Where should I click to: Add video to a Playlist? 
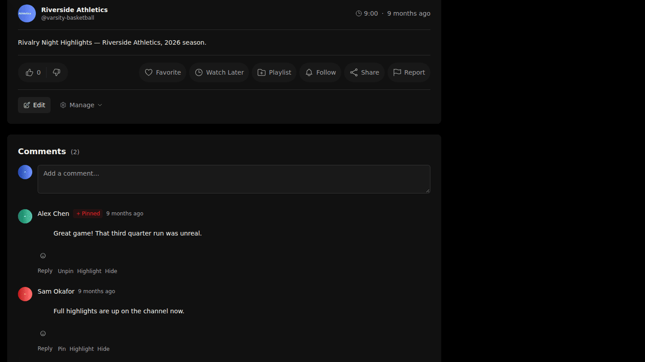click(x=274, y=72)
